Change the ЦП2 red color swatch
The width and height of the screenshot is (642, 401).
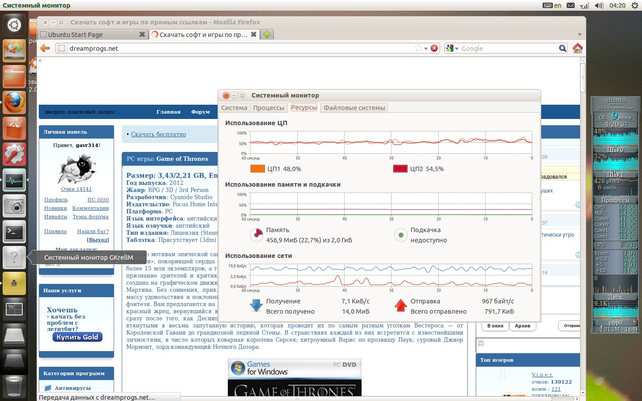400,169
